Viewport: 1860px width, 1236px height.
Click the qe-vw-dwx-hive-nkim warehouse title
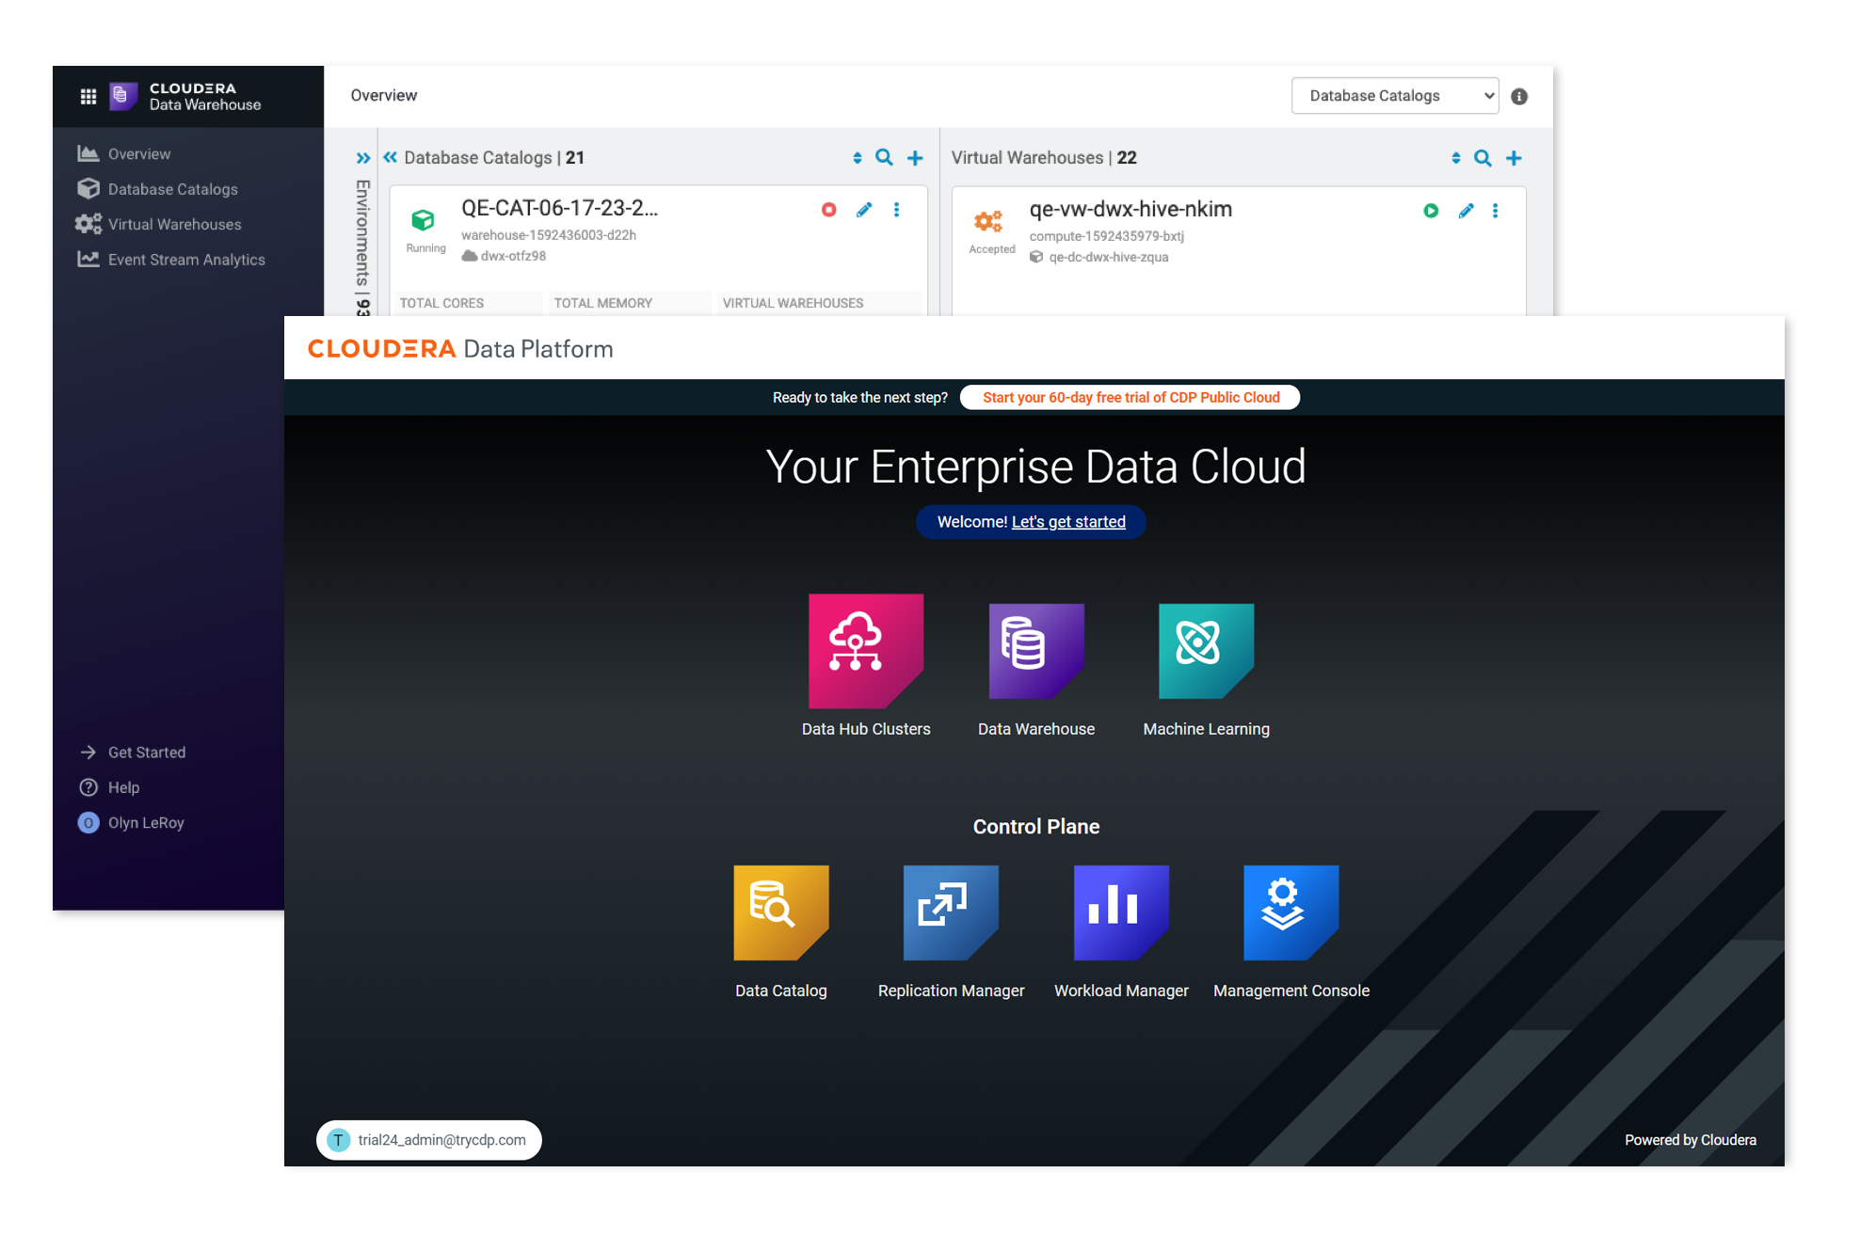tap(1130, 209)
